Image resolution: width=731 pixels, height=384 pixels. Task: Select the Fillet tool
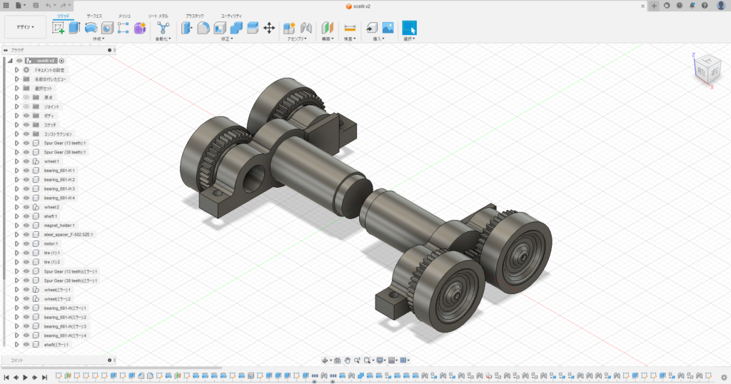point(203,28)
